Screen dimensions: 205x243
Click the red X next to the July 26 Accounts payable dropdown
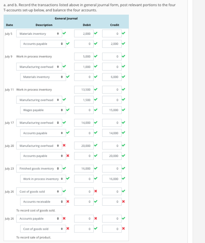click(64, 218)
